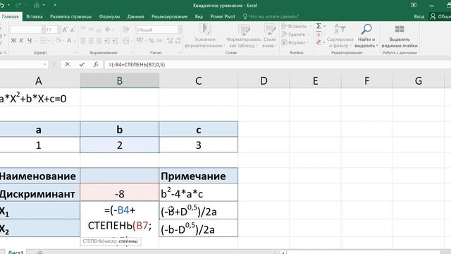Click the decrease decimal icon
Viewport: 451px width, 254px height.
pos(178,41)
